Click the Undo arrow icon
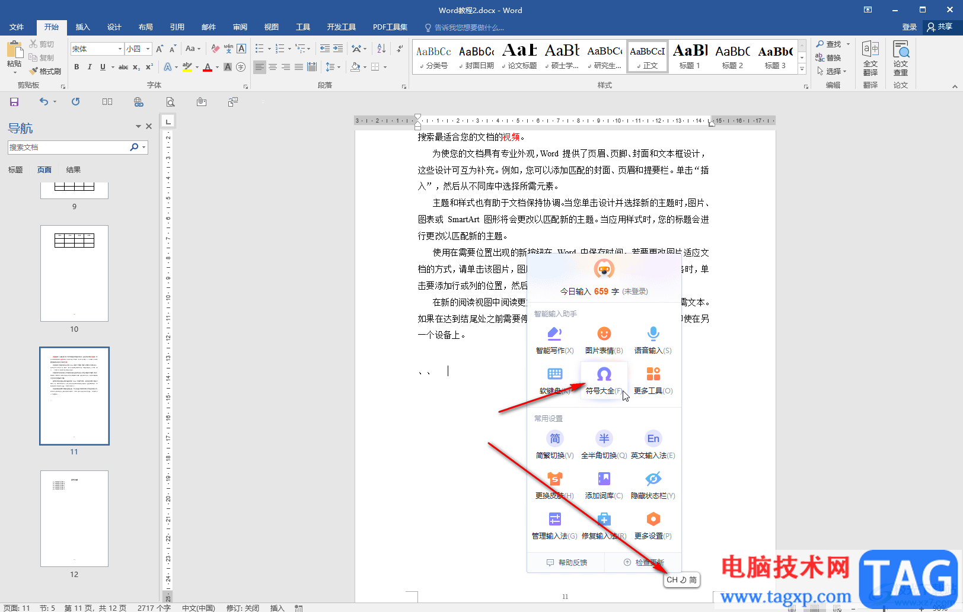963x612 pixels. click(44, 102)
